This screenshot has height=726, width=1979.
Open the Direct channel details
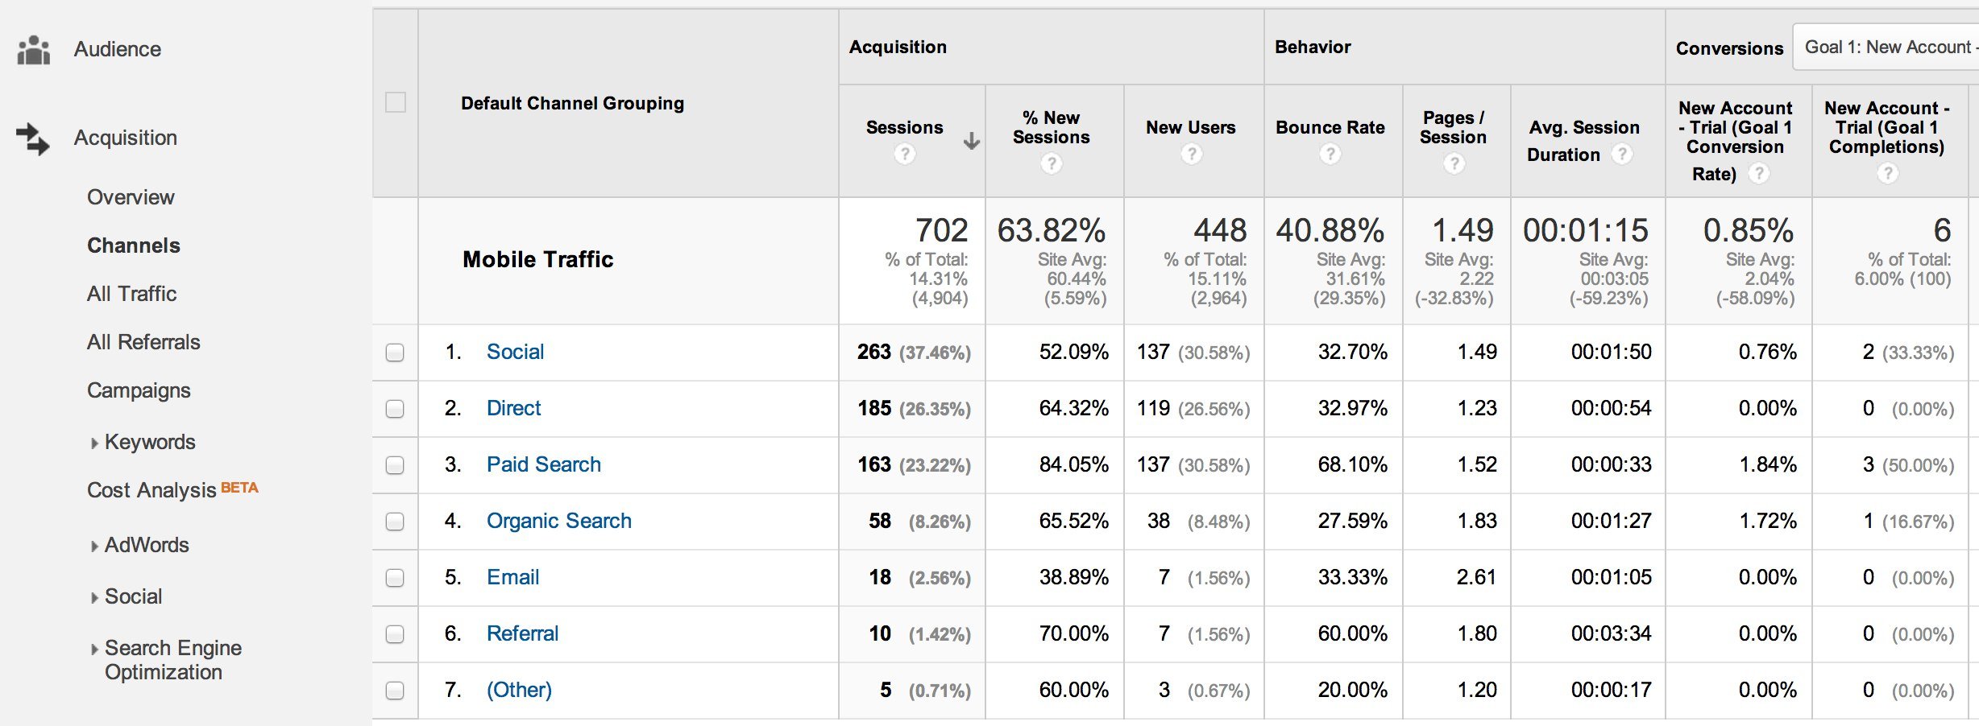(x=513, y=408)
